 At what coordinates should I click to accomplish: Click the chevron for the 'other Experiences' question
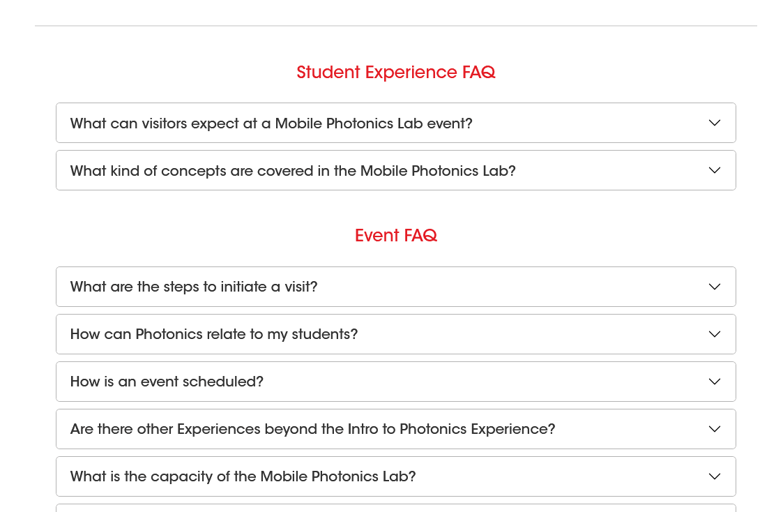(x=715, y=429)
